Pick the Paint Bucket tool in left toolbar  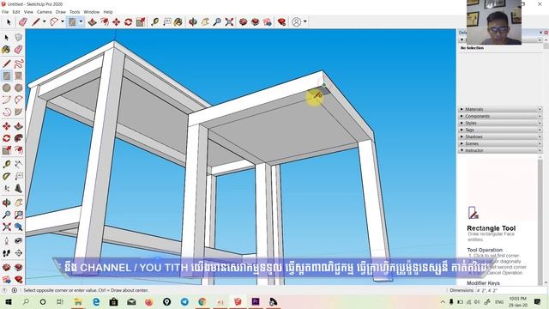(7, 50)
